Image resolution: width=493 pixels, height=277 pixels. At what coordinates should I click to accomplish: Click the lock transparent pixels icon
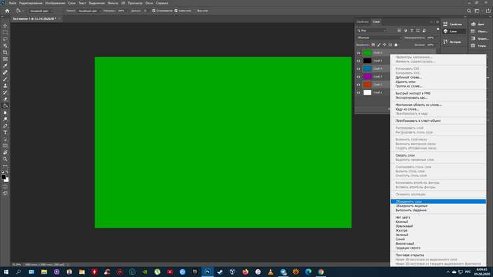373,45
